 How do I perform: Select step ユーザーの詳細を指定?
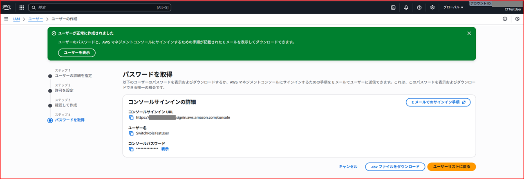coord(73,76)
